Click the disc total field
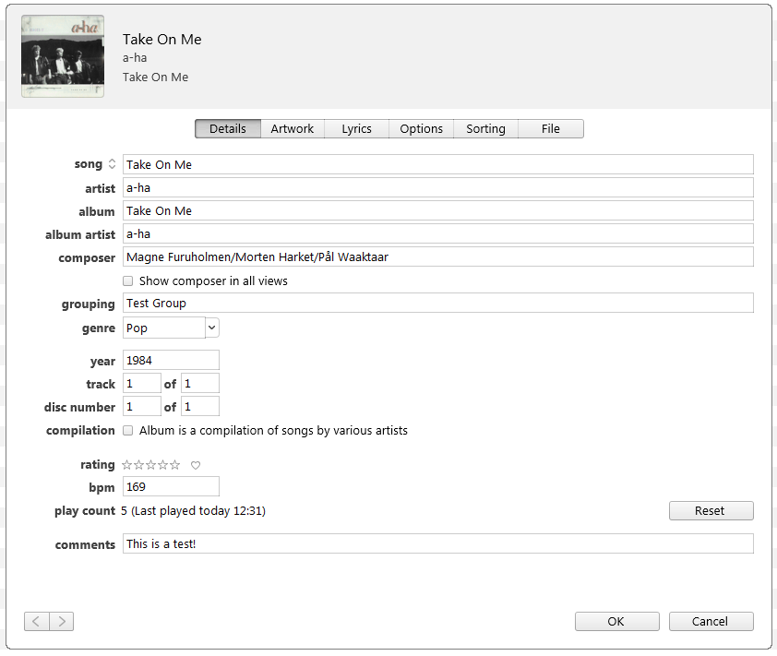The image size is (777, 656). (200, 406)
